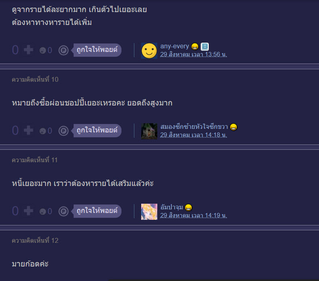Open สมองซีกซ้ายหัวใจซีกขวา user profile link
This screenshot has height=281, width=319.
pyautogui.click(x=194, y=127)
